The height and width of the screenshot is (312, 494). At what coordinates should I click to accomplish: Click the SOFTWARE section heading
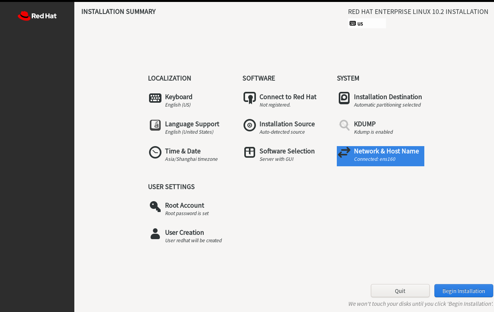coord(259,78)
